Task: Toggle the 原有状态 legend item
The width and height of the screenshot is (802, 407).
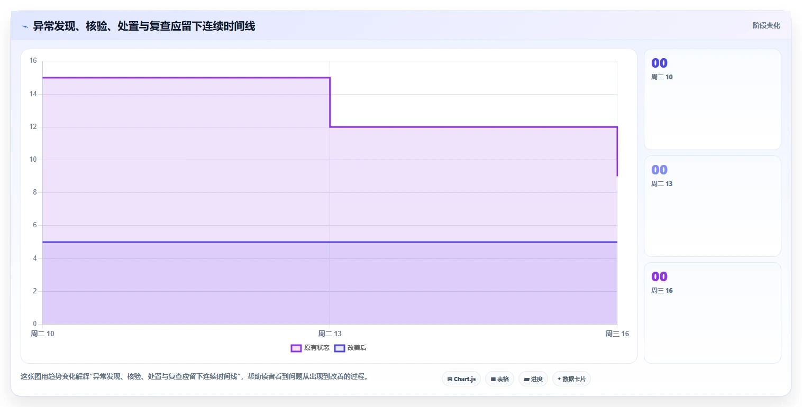Action: point(310,348)
